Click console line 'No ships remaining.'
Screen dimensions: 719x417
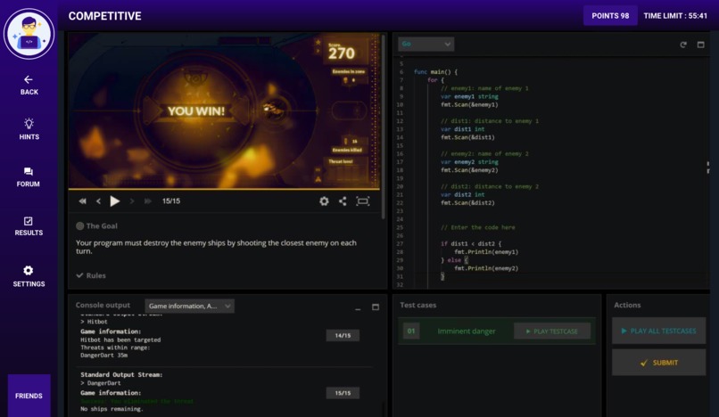tap(112, 409)
